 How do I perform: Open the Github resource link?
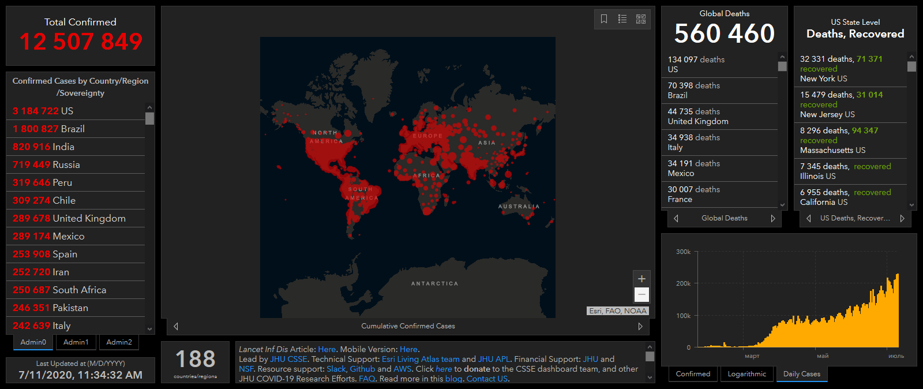coord(362,369)
